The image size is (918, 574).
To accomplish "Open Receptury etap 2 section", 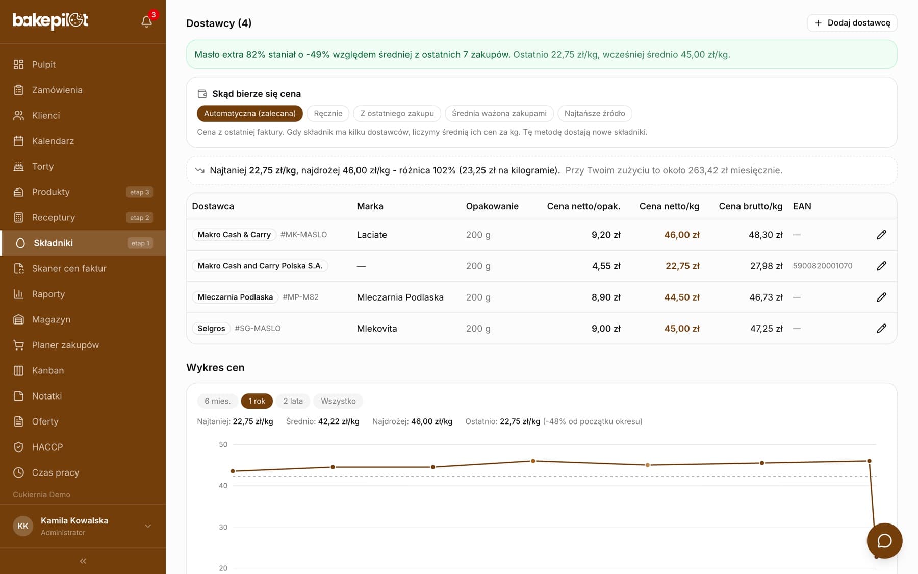I will click(83, 217).
